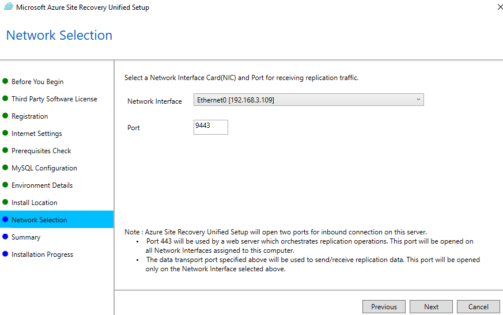
Task: Select the Third Party Software License step
Action: (x=54, y=99)
